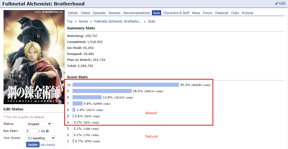Click the '662080 votes' text

coord(201,85)
